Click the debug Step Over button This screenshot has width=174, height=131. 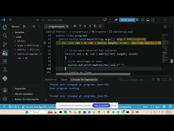pyautogui.click(x=80, y=26)
